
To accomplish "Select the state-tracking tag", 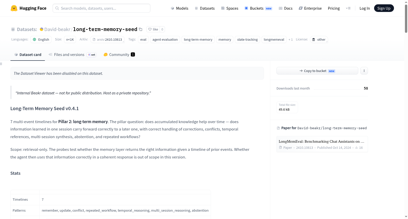I will (x=247, y=39).
